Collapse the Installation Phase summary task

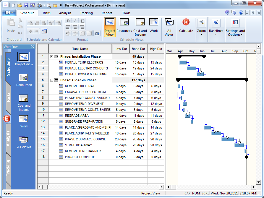pos(52,56)
